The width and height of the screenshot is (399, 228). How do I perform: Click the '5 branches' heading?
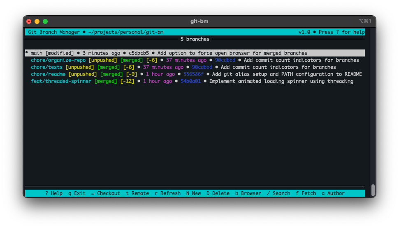195,39
